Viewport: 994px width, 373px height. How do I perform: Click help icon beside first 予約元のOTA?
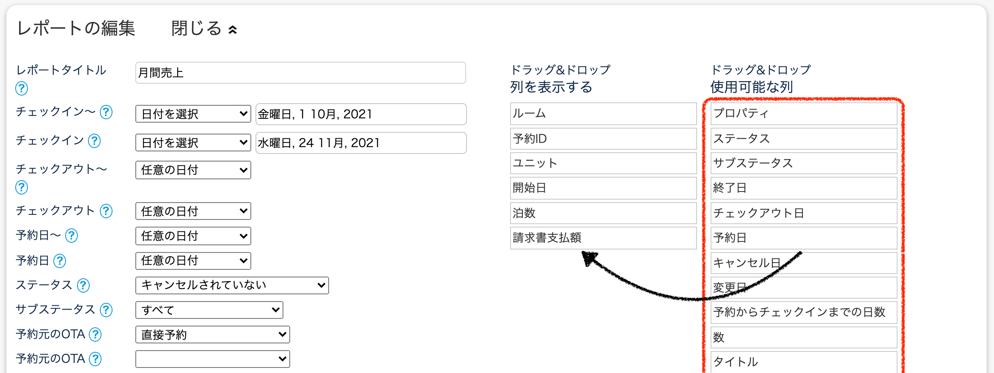pos(96,335)
